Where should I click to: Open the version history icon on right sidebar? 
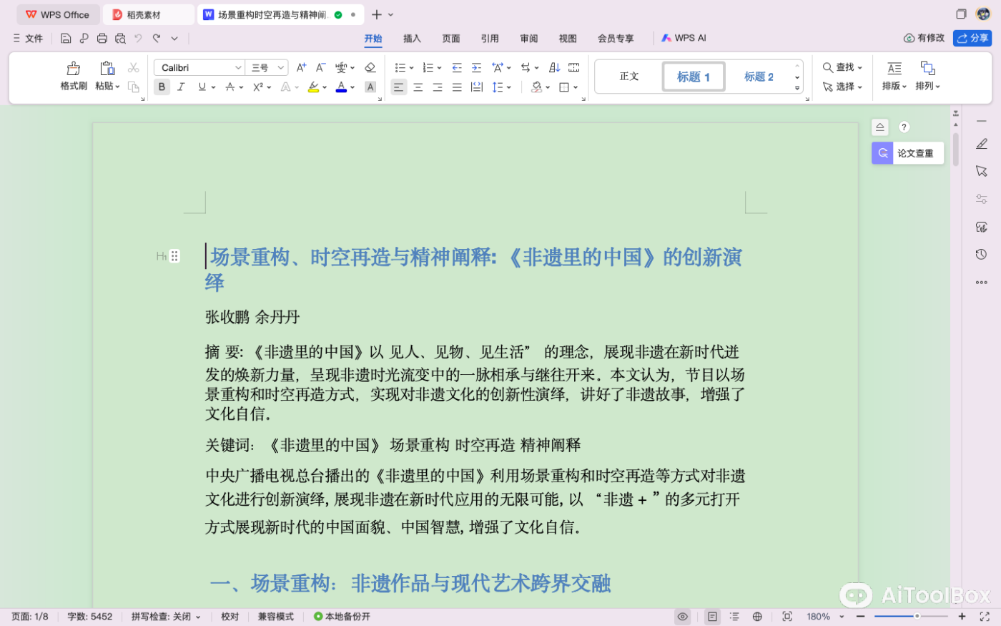click(981, 253)
